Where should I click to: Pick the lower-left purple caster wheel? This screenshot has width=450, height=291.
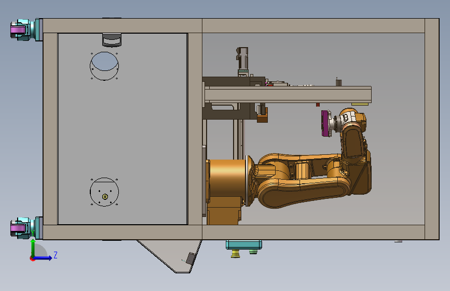18,228
